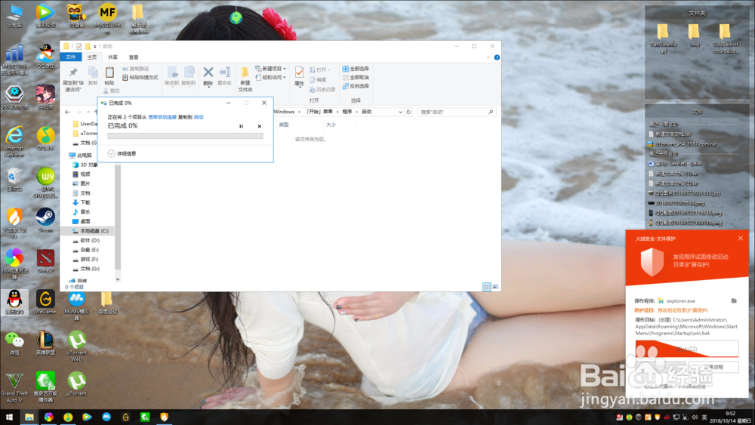The width and height of the screenshot is (755, 425).
Task: Click the Size (大小) column header
Action: tap(331, 125)
